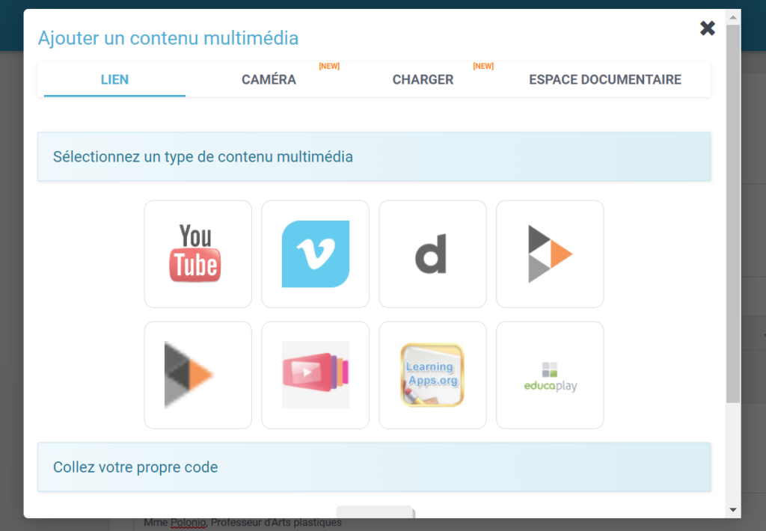Choose the YouTube video source tile
The width and height of the screenshot is (766, 531).
[x=197, y=254]
